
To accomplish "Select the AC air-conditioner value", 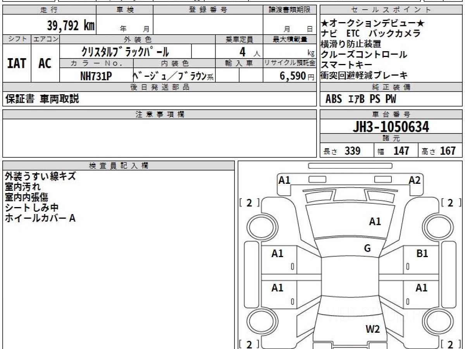I will tap(45, 63).
